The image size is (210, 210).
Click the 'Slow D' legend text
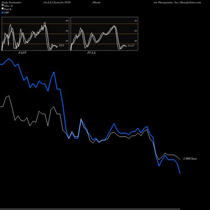pos(8,6)
